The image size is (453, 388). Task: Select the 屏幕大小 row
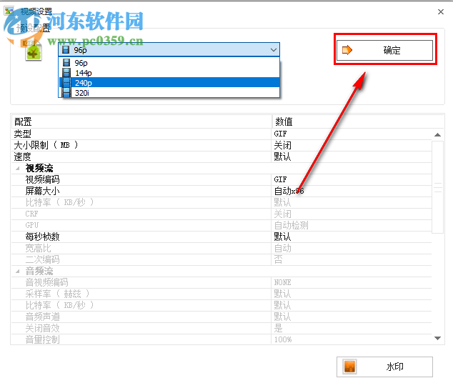tap(221, 191)
